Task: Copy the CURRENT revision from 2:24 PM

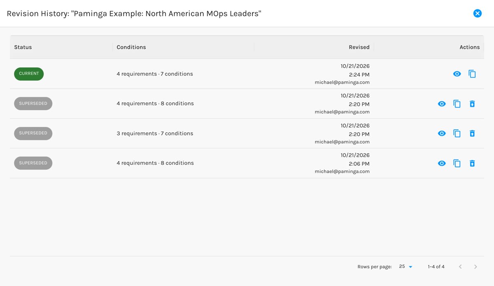Action: point(472,74)
